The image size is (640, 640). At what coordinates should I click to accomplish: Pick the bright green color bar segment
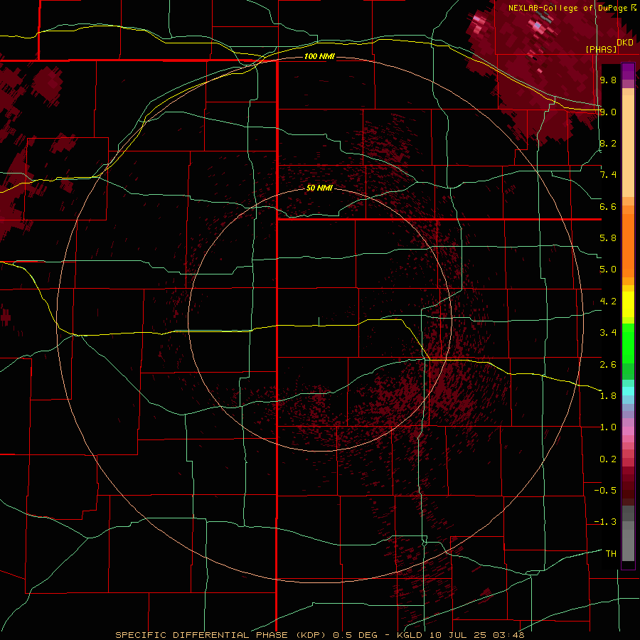click(x=628, y=343)
